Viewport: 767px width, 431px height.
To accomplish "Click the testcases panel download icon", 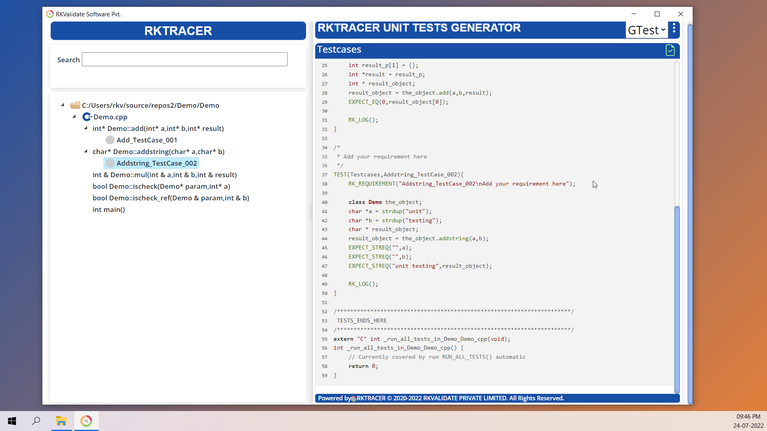I will pos(671,50).
